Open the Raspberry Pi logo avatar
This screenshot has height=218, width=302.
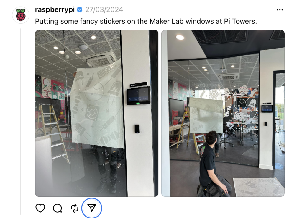point(21,15)
